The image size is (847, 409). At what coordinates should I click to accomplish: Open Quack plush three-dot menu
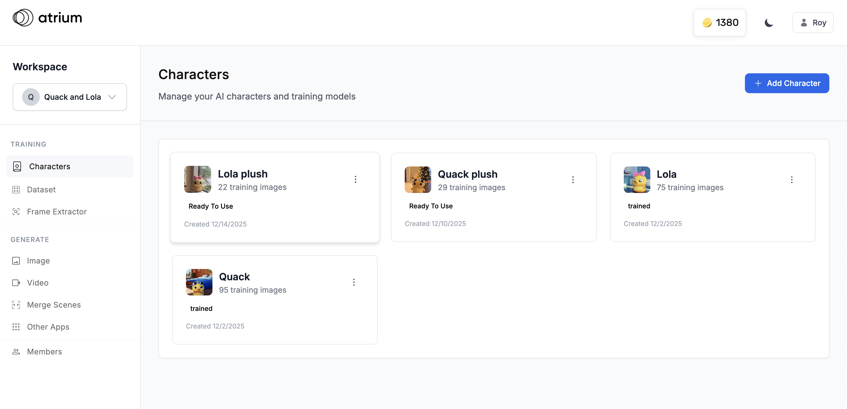click(573, 180)
